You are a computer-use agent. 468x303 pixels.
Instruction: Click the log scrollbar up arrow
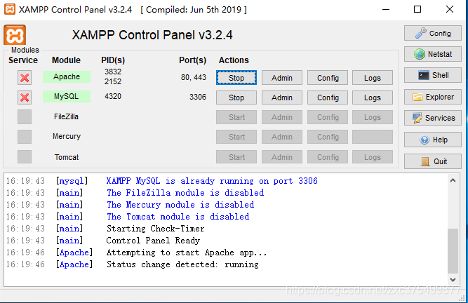pos(453,180)
